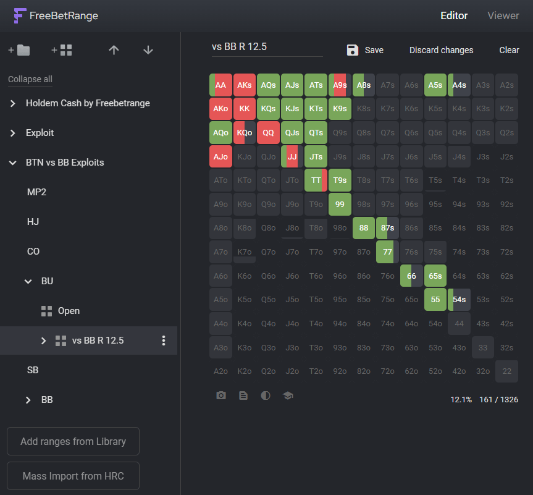Click the document notes icon below the grid
533x495 pixels.
pos(243,396)
